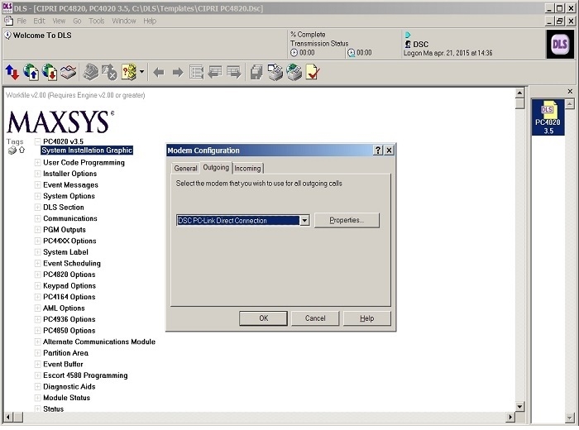Click the global upload/download arrows icon

12,72
